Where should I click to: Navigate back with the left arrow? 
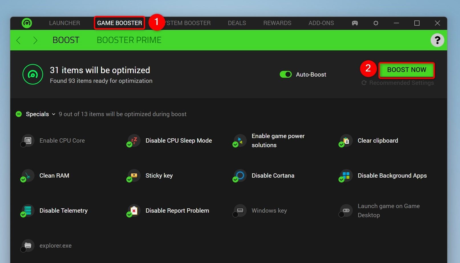(19, 40)
